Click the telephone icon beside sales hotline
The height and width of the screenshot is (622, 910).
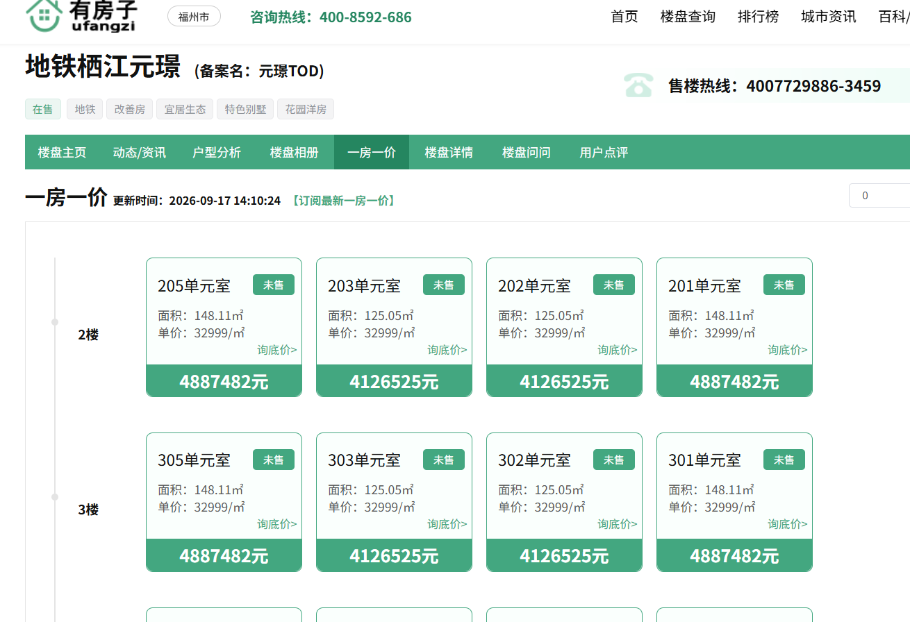pyautogui.click(x=638, y=86)
